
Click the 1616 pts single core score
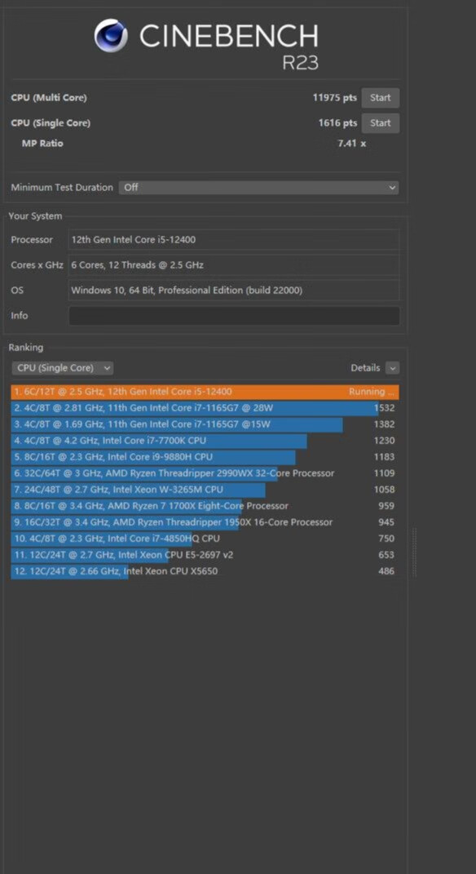338,123
